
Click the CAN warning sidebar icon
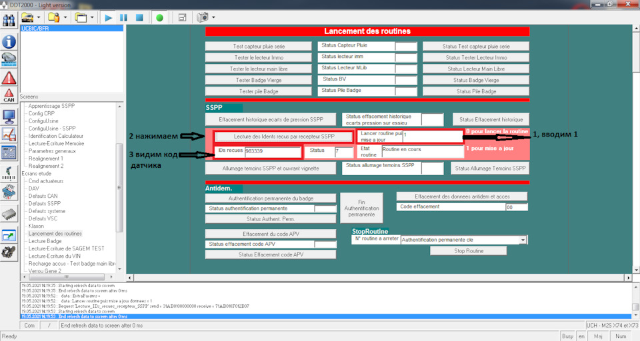(x=9, y=95)
